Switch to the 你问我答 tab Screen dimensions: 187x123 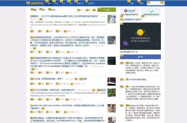(91, 4)
